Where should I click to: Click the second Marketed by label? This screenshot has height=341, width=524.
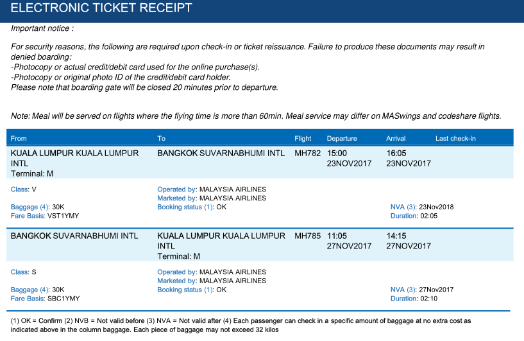pos(176,281)
